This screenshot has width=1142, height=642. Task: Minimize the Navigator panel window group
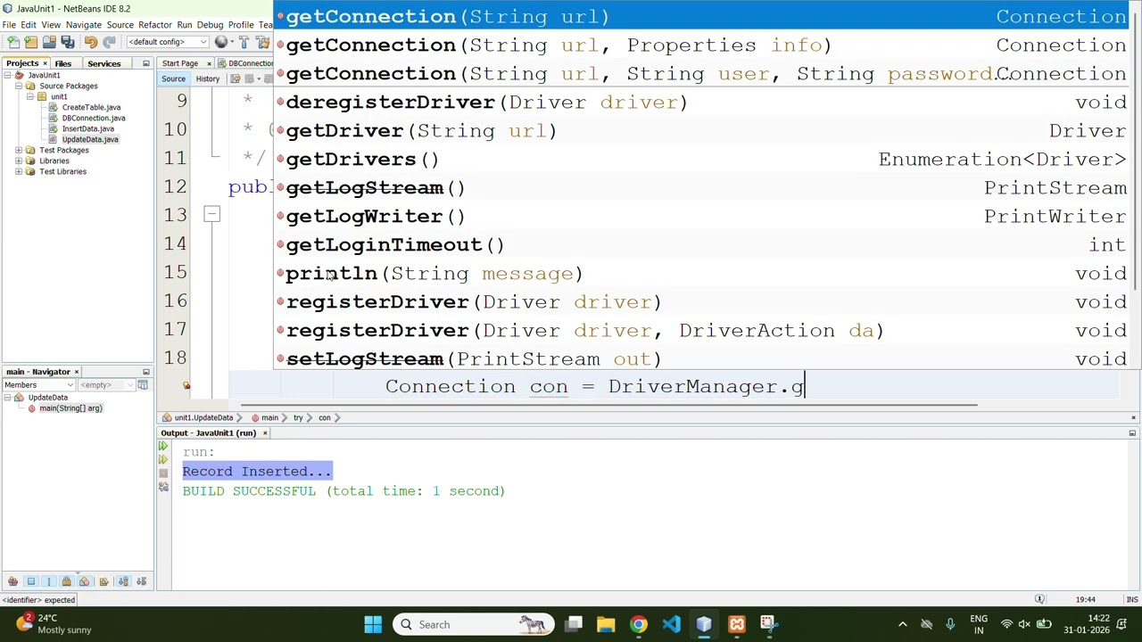click(146, 371)
